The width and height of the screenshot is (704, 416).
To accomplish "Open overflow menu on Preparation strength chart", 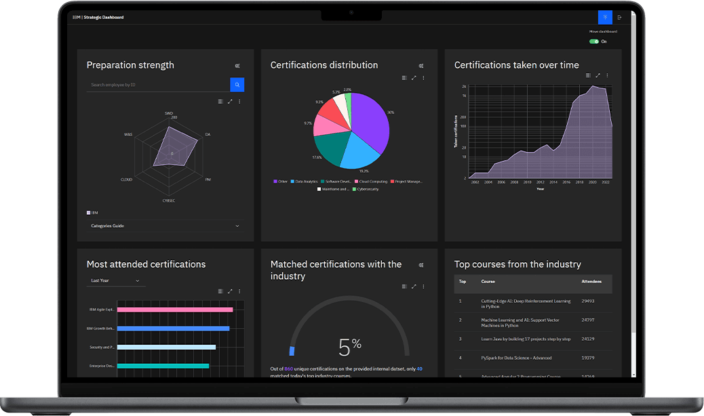I will [x=239, y=101].
